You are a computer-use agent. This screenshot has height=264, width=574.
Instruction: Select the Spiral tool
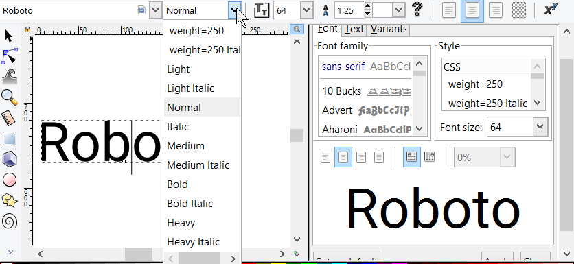(x=10, y=221)
